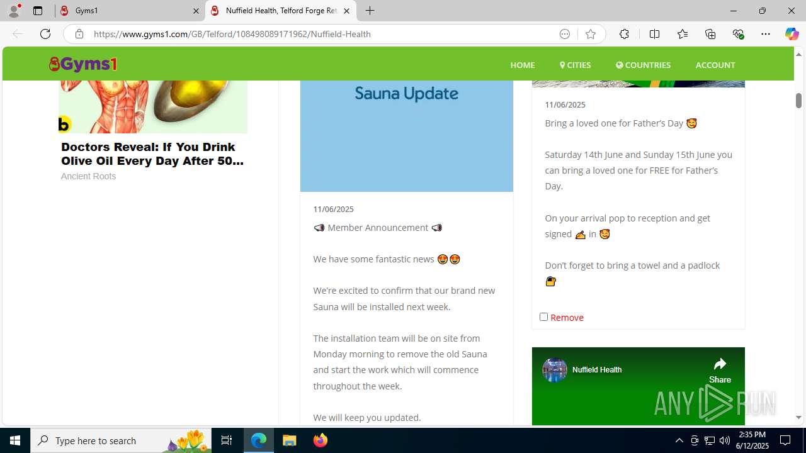Image resolution: width=806 pixels, height=453 pixels.
Task: Open the volume control icon
Action: 725,440
